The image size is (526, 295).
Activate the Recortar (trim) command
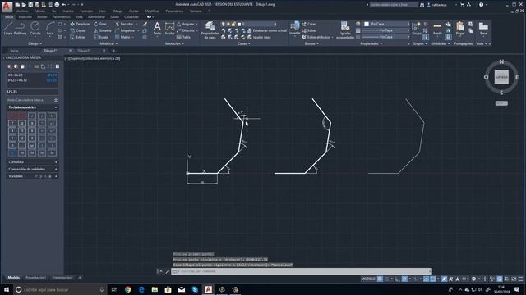click(124, 24)
